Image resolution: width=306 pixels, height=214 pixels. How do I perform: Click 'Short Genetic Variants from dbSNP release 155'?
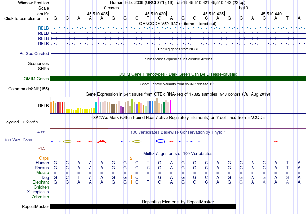[178, 84]
